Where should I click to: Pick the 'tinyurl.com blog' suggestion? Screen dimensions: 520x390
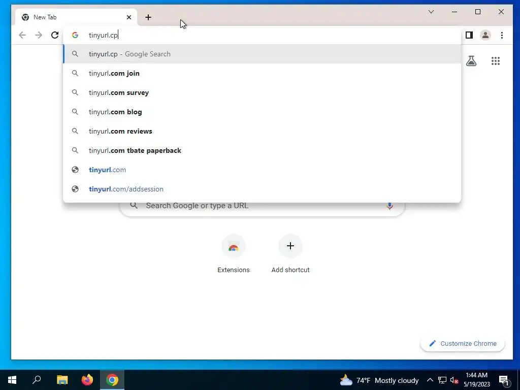point(262,112)
